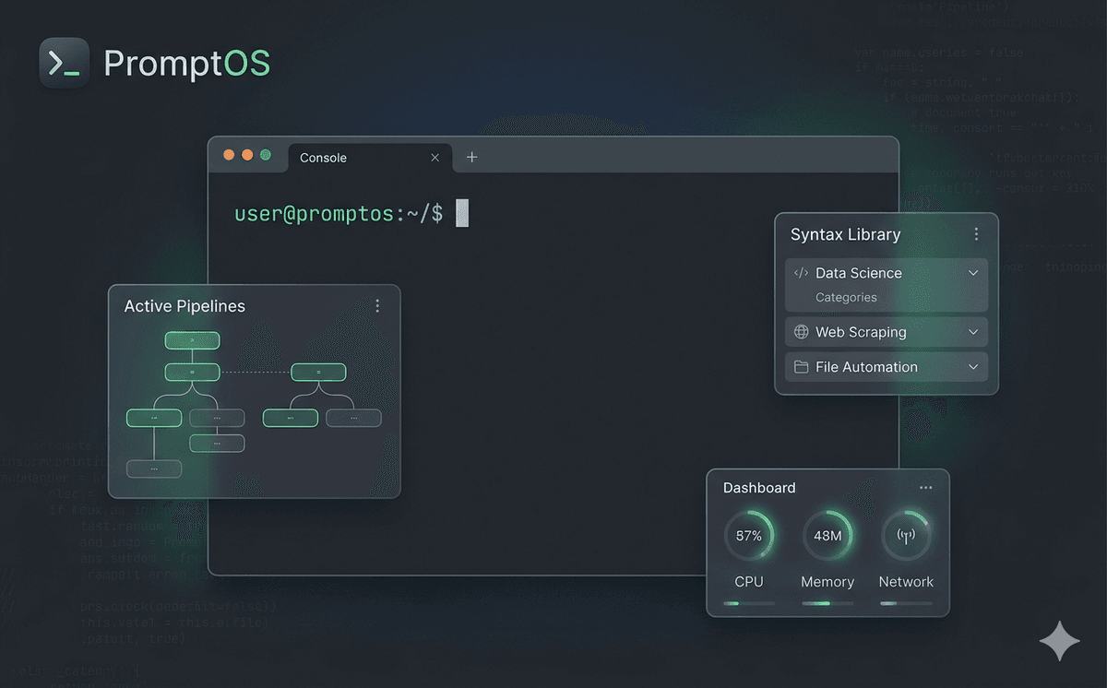Select the top pipeline node in diagram
Image resolution: width=1107 pixels, height=688 pixels.
192,340
